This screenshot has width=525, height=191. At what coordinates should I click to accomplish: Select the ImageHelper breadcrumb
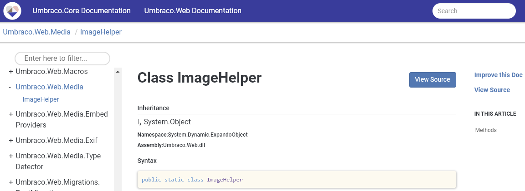pos(101,32)
